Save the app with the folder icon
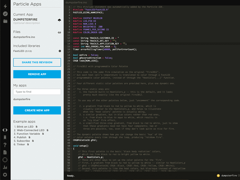Image resolution: width=240 pixels, height=180 pixels. click(5, 21)
